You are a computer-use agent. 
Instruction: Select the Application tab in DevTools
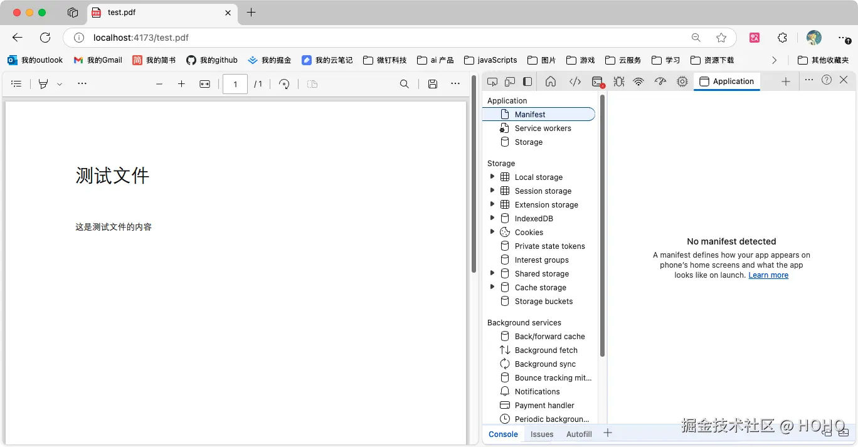pyautogui.click(x=727, y=82)
